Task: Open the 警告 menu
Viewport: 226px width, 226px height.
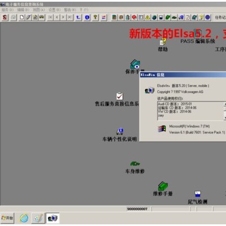Action: [x=70, y=10]
